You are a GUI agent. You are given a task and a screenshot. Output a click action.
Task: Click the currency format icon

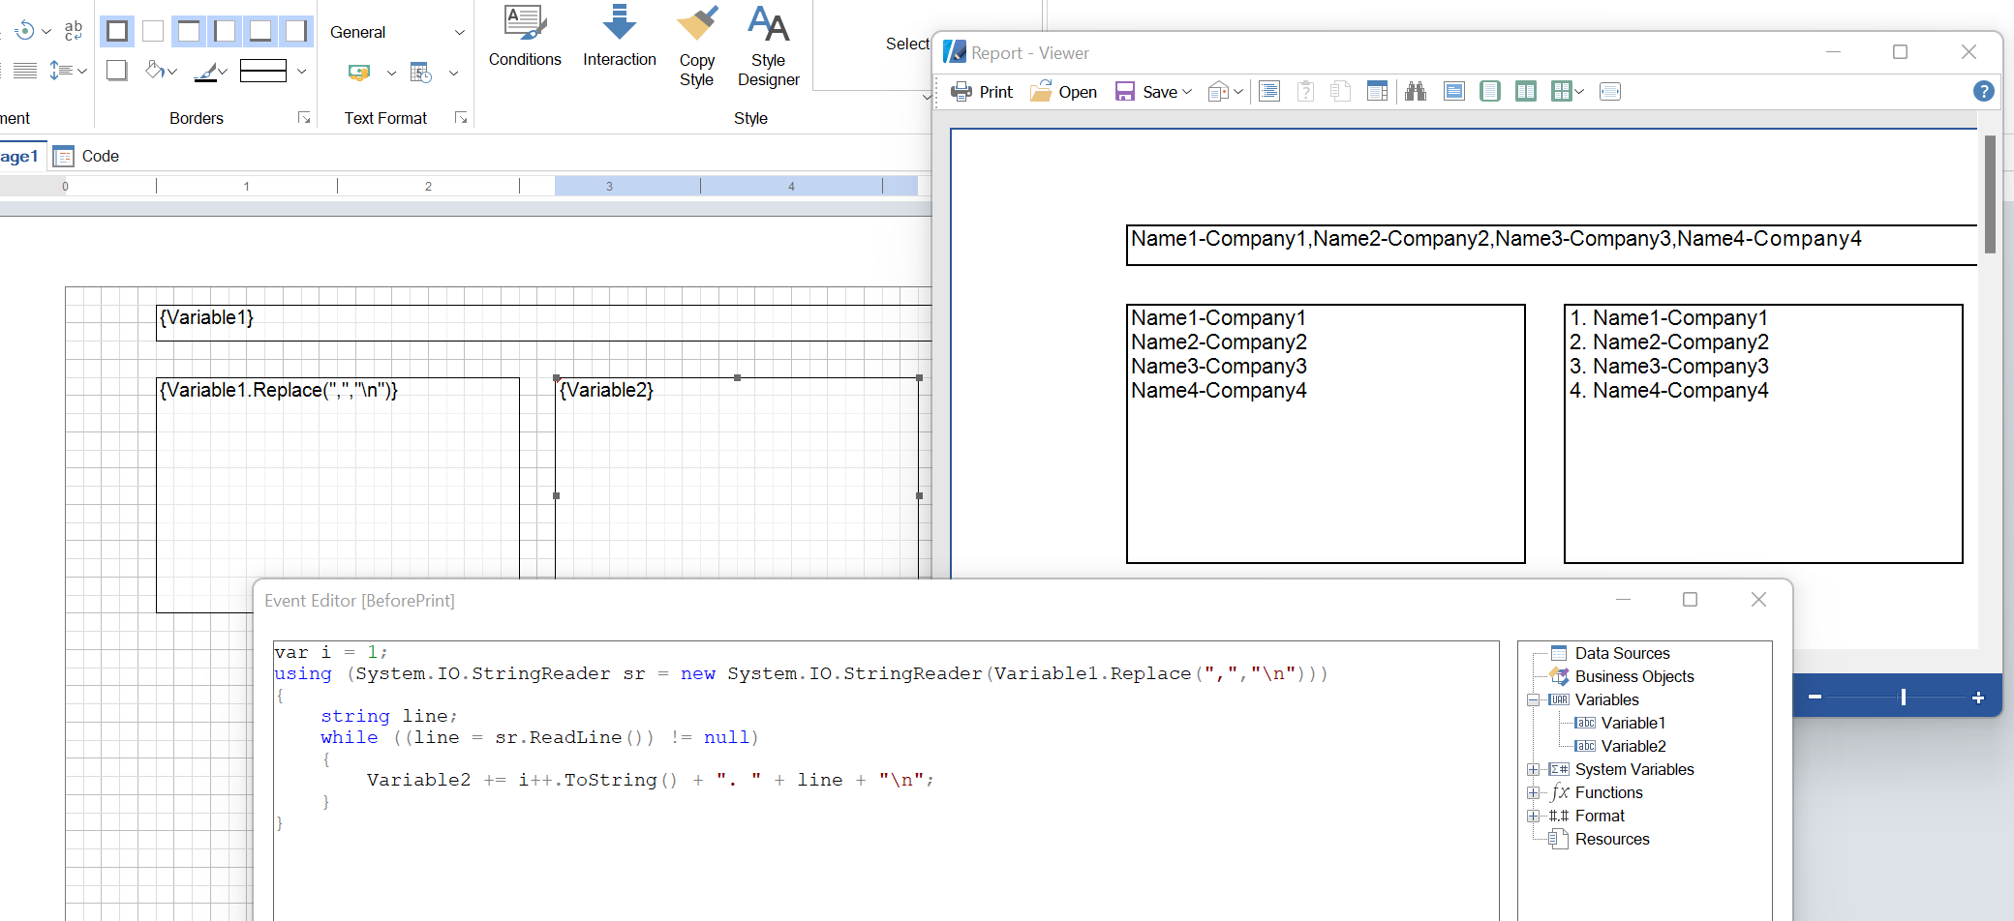359,72
